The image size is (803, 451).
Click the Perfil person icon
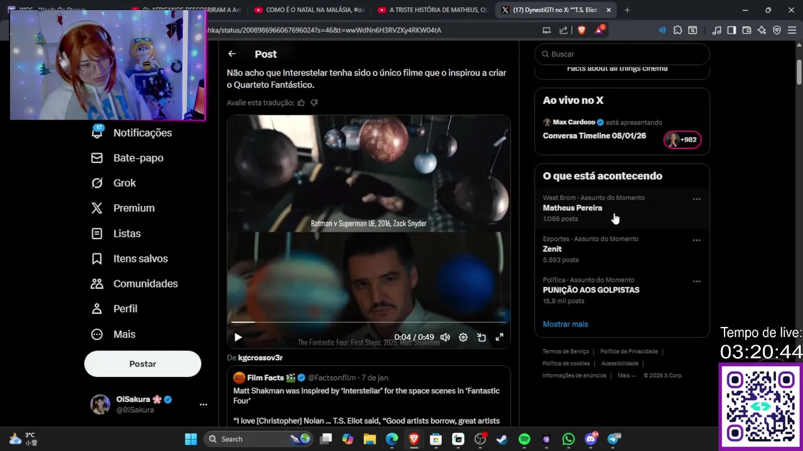(97, 309)
